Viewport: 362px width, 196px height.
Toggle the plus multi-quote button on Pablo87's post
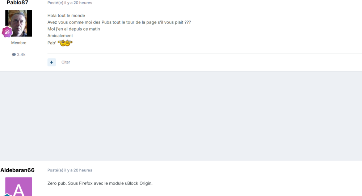click(x=52, y=62)
